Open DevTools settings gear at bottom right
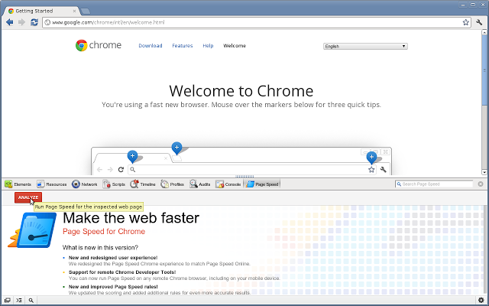489x306 pixels. point(480,301)
